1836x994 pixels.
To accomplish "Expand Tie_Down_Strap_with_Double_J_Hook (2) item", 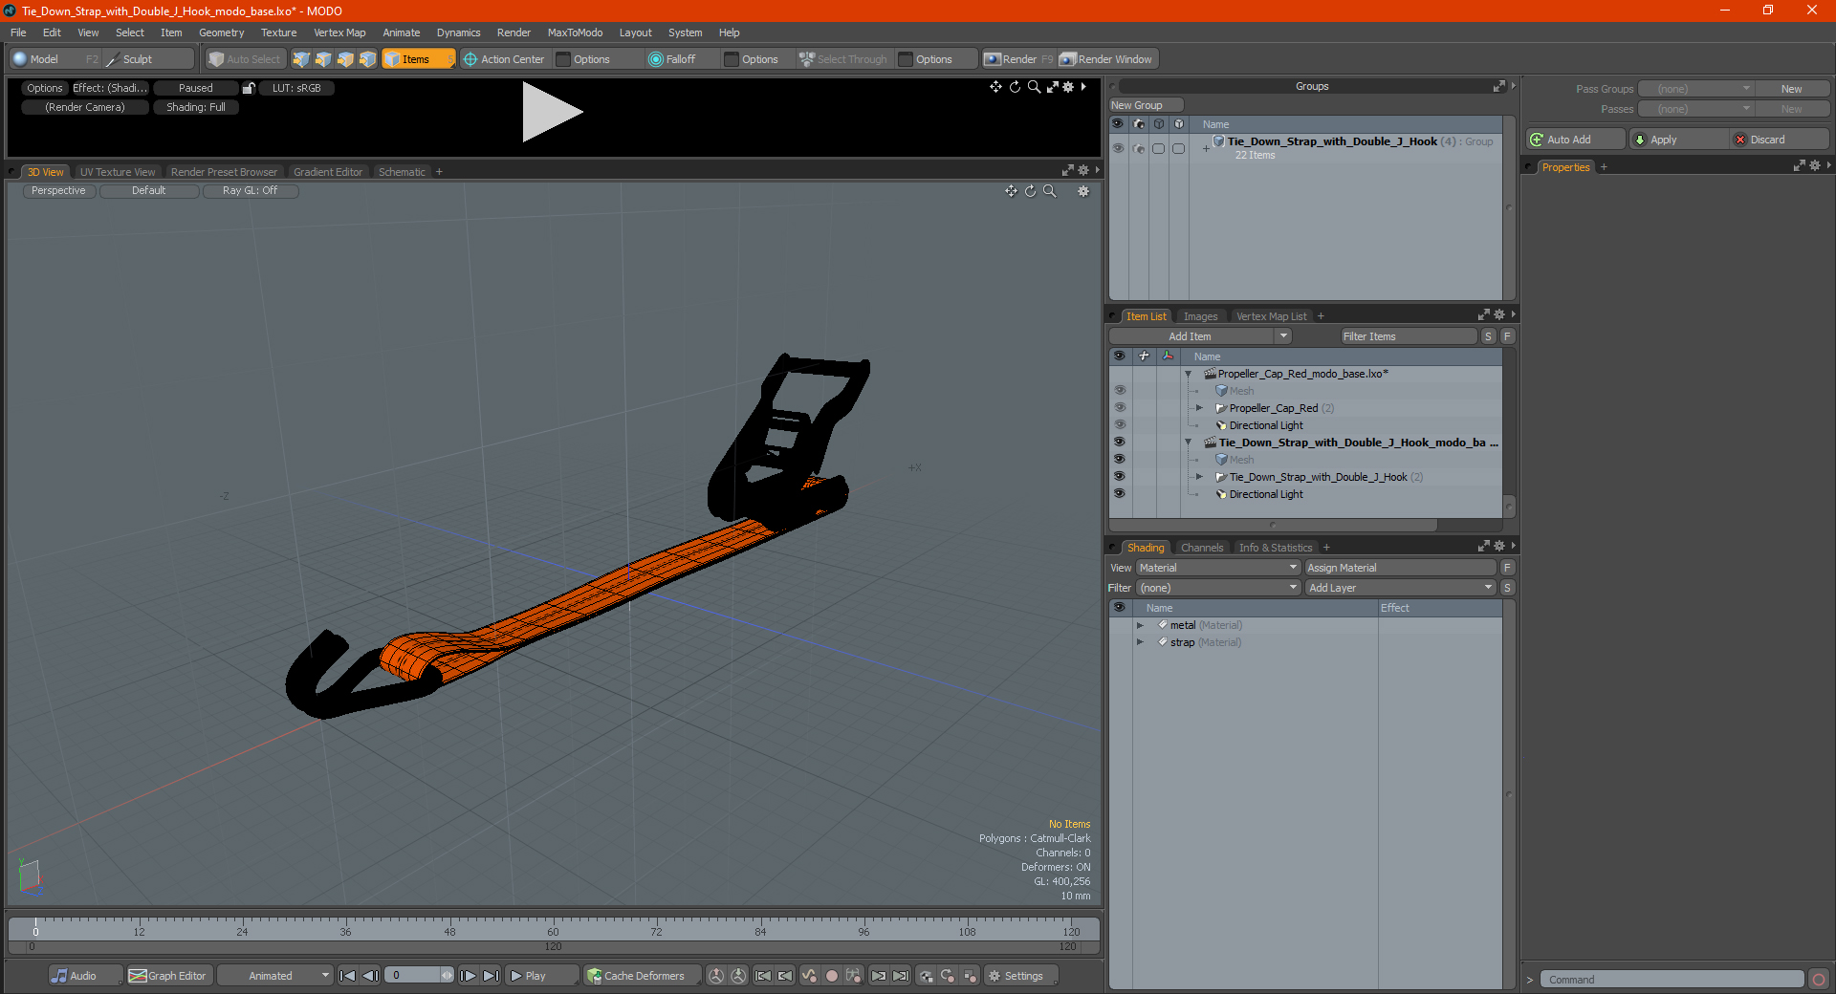I will 1199,477.
